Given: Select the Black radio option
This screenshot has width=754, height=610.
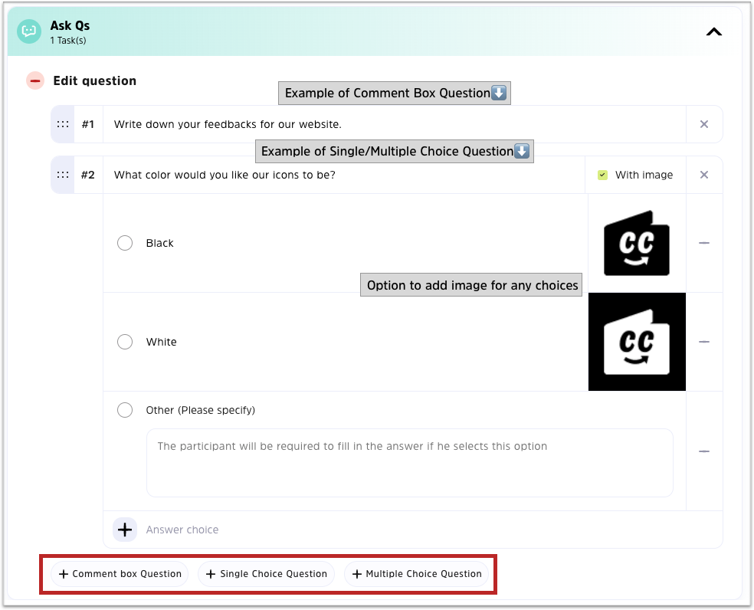Looking at the screenshot, I should pos(125,243).
